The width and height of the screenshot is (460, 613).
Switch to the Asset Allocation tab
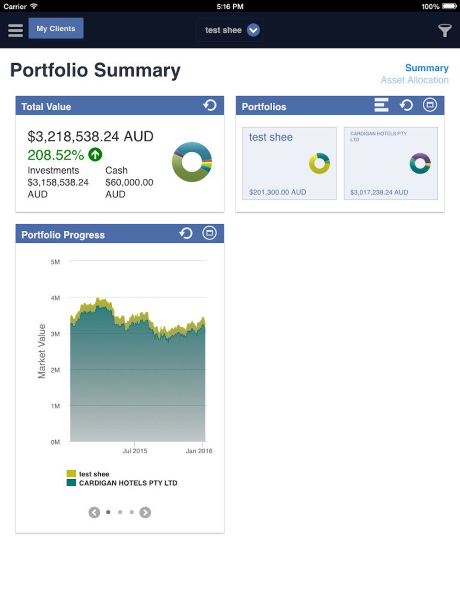click(414, 80)
